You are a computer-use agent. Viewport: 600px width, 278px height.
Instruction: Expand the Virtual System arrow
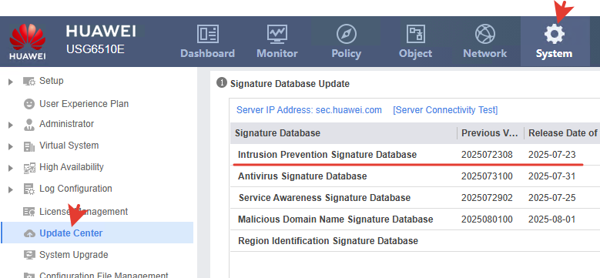coord(11,146)
